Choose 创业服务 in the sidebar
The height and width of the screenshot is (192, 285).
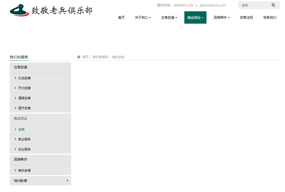click(24, 149)
